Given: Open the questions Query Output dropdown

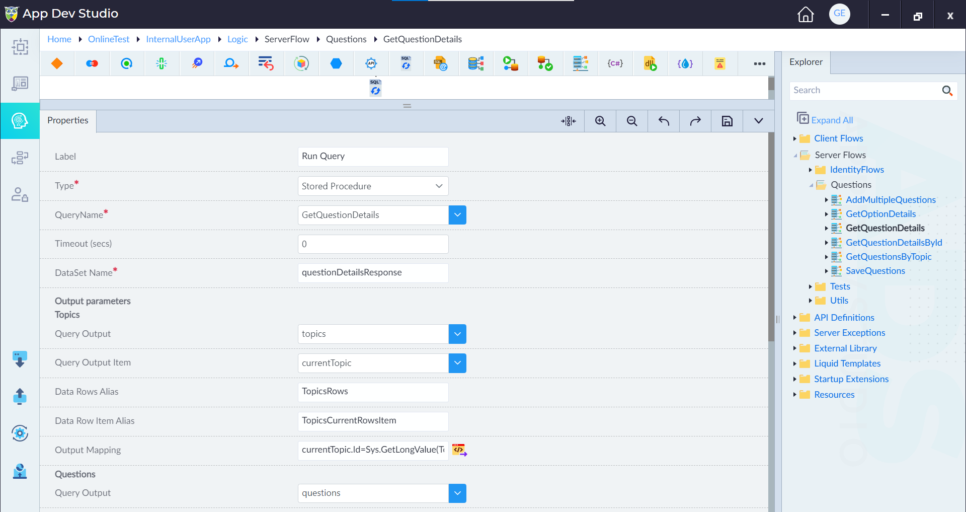Looking at the screenshot, I should click(x=457, y=493).
